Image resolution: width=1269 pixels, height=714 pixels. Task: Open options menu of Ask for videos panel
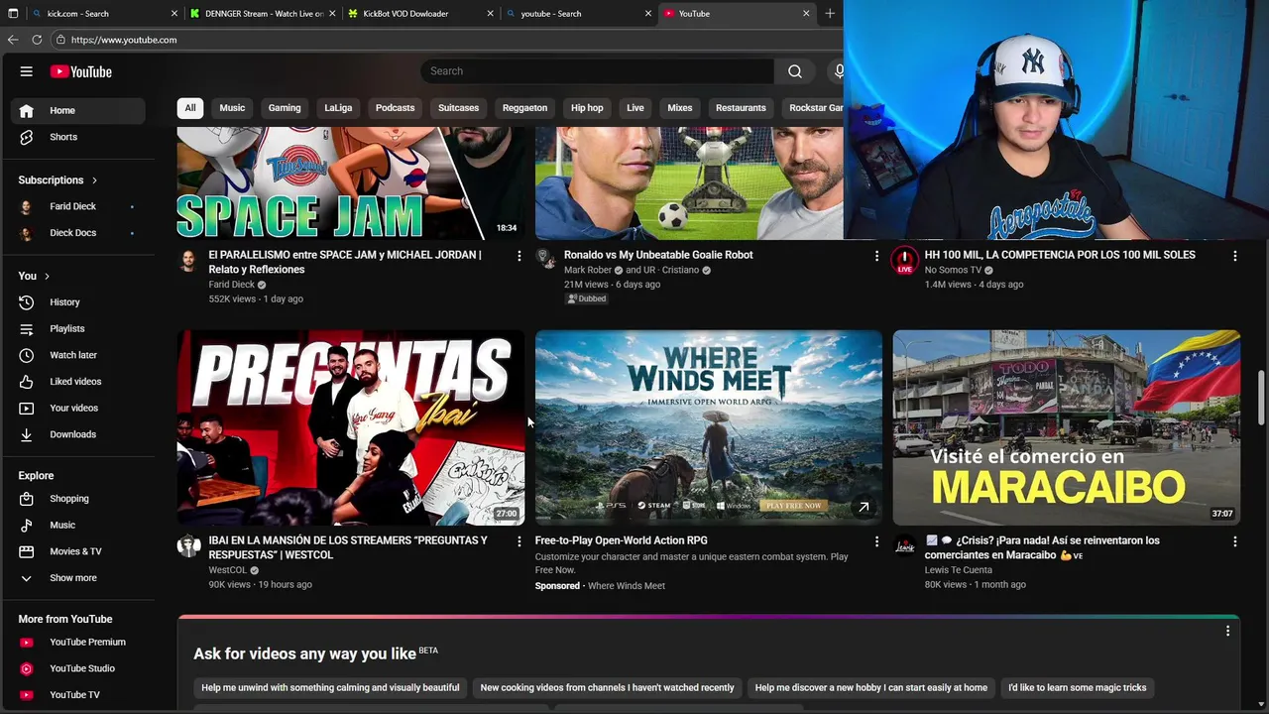pyautogui.click(x=1227, y=632)
